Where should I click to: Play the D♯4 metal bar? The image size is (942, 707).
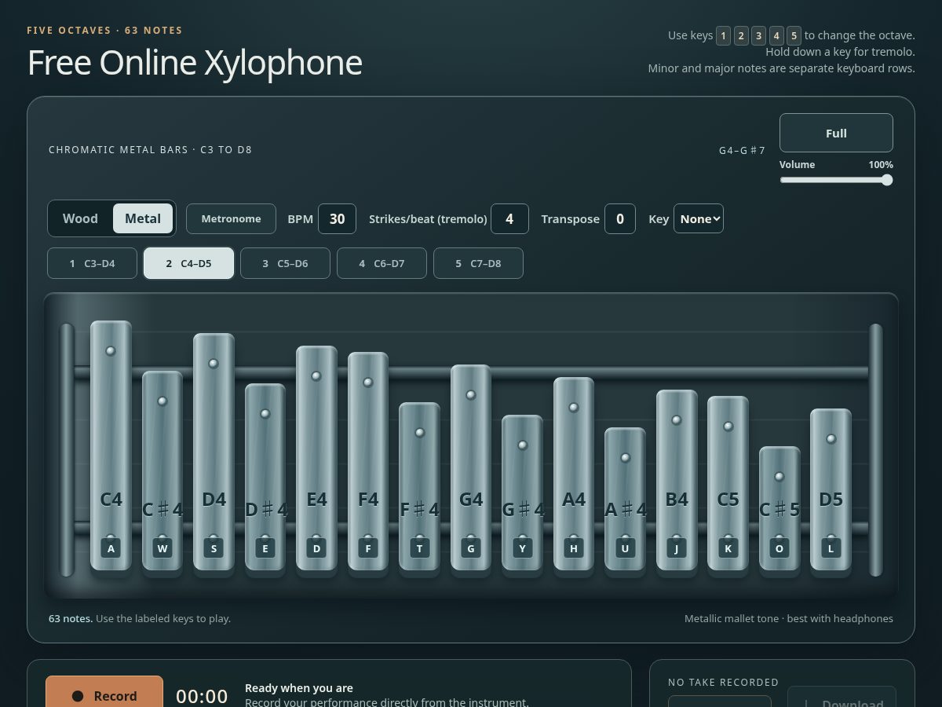pyautogui.click(x=265, y=477)
